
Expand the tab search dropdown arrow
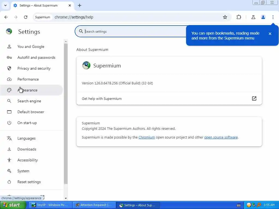(x=5, y=5)
